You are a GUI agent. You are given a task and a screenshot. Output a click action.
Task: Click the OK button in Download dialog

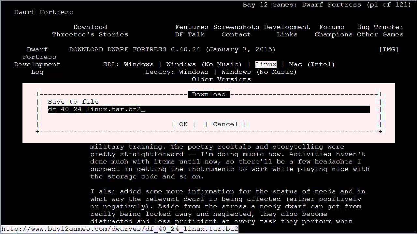183,124
